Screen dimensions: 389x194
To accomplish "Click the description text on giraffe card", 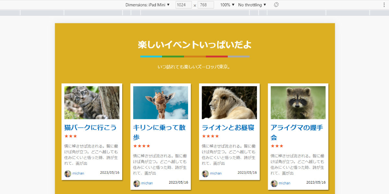I will coord(160,164).
